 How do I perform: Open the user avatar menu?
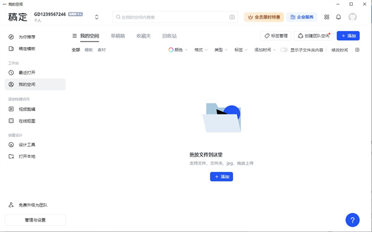[x=353, y=17]
